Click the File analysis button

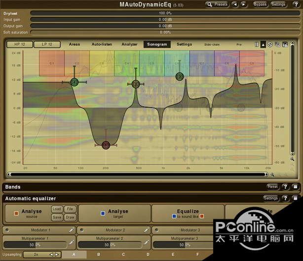click(x=70, y=209)
